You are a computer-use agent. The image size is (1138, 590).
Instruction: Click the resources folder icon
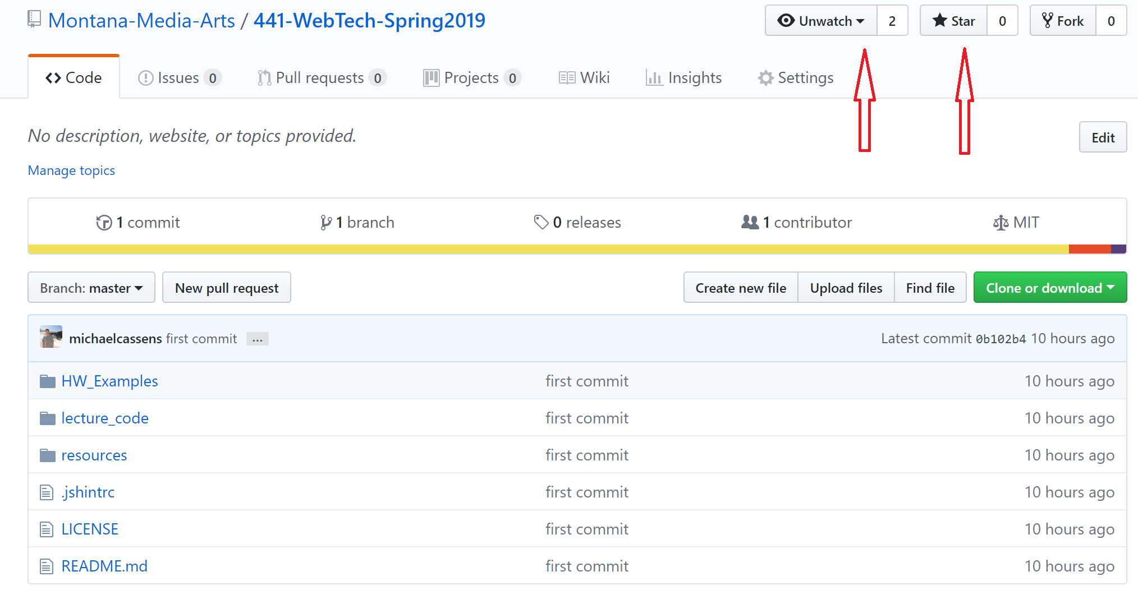point(48,455)
